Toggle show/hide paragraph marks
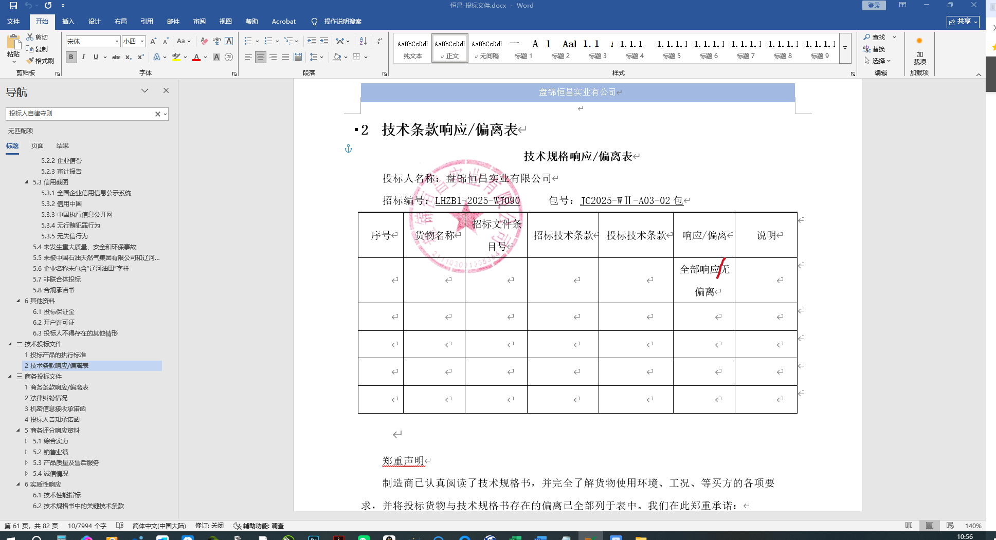This screenshot has width=996, height=540. pyautogui.click(x=379, y=41)
